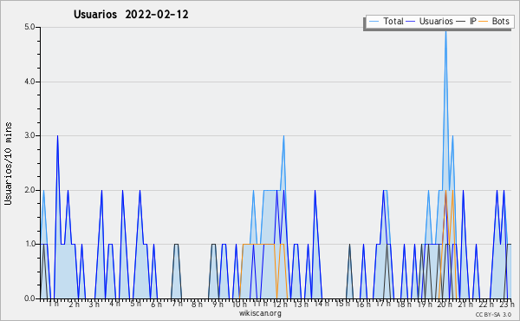The width and height of the screenshot is (520, 321).
Task: Click the IP legend entry
Action: [466, 21]
